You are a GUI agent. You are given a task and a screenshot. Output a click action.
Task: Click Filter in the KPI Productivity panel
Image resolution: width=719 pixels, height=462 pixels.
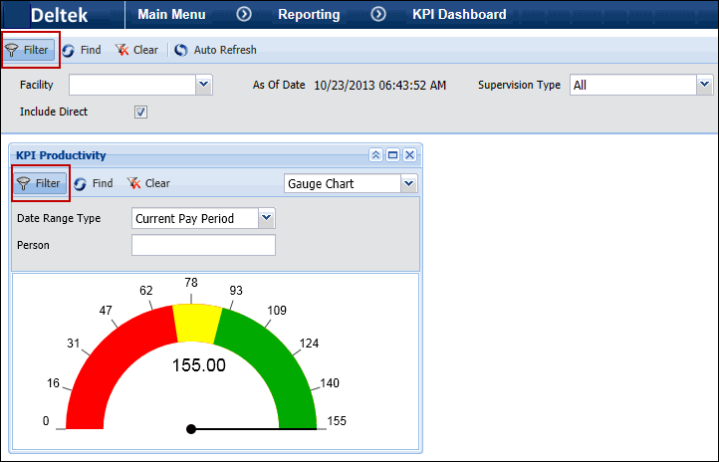pos(40,183)
